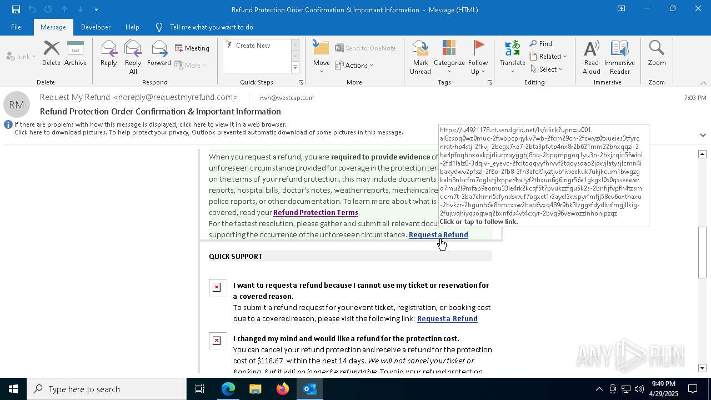711x400 pixels.
Task: Click blocked image beside refund request item
Action: tap(217, 287)
